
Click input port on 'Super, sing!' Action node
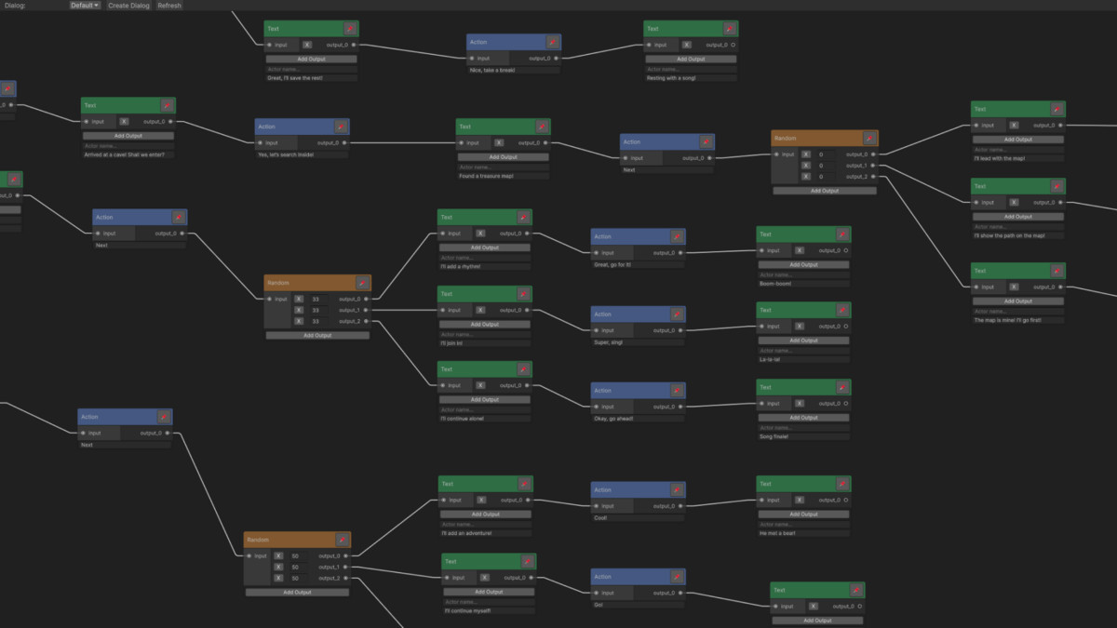coord(597,330)
